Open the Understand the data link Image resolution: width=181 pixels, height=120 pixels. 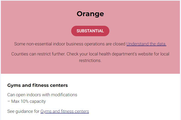click(x=146, y=44)
